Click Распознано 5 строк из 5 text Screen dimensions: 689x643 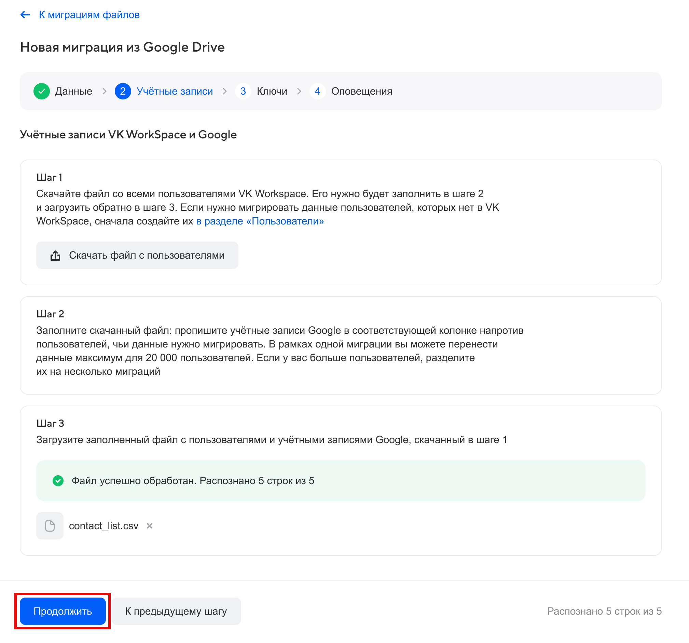(x=604, y=611)
